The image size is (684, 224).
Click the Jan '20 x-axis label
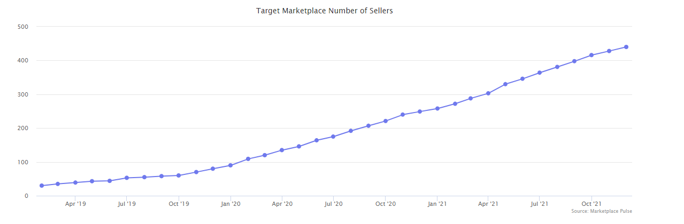230,203
